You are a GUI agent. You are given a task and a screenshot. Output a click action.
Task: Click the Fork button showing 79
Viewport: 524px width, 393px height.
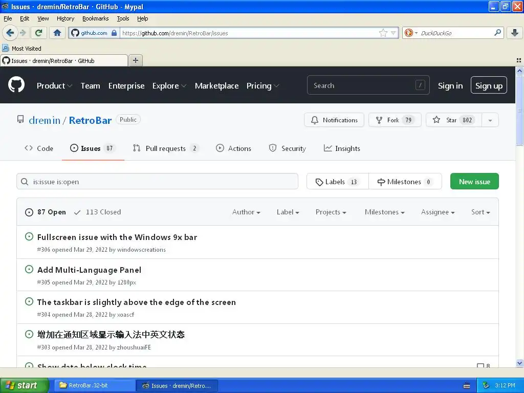click(x=395, y=120)
